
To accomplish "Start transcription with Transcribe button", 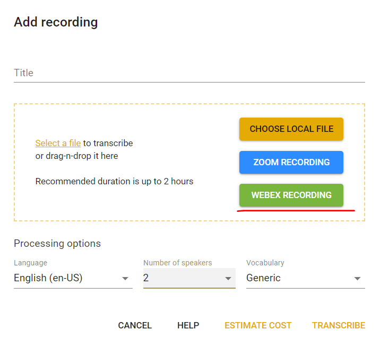I will [339, 325].
